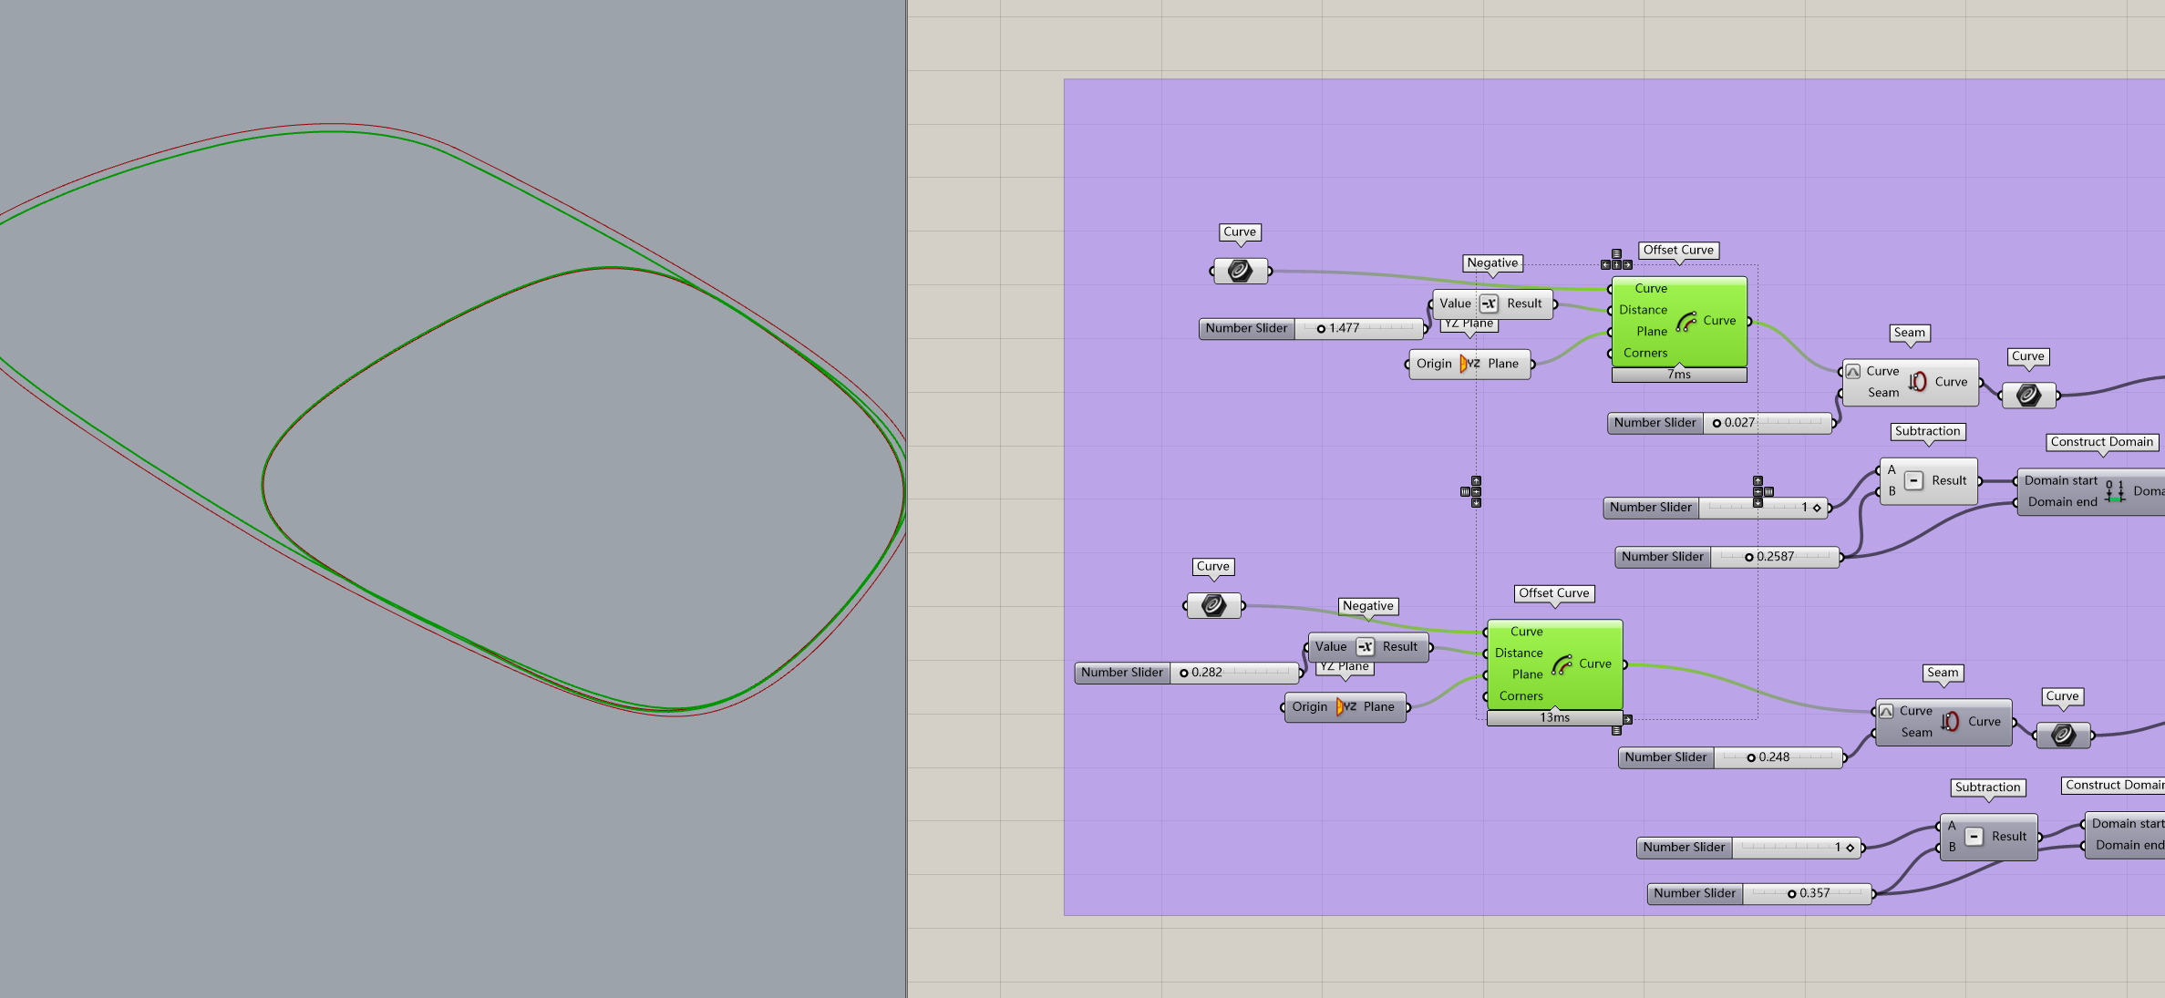Click the 1.477 Number Slider grip
Viewport: 2165px width, 998px height.
click(x=1321, y=329)
